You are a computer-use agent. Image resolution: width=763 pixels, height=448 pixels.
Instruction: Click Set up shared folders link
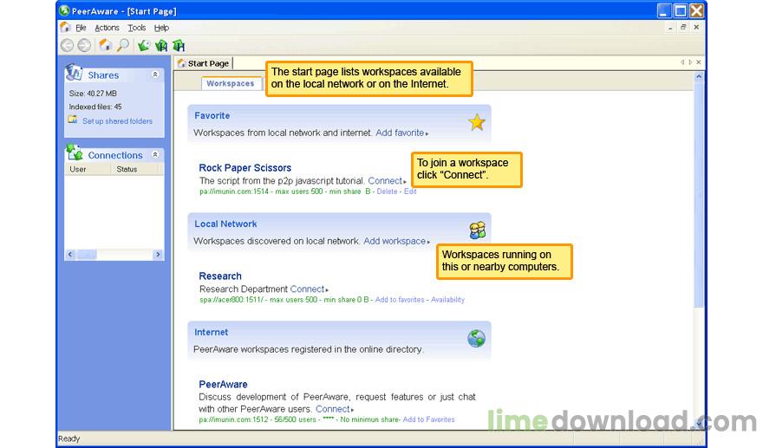click(117, 121)
